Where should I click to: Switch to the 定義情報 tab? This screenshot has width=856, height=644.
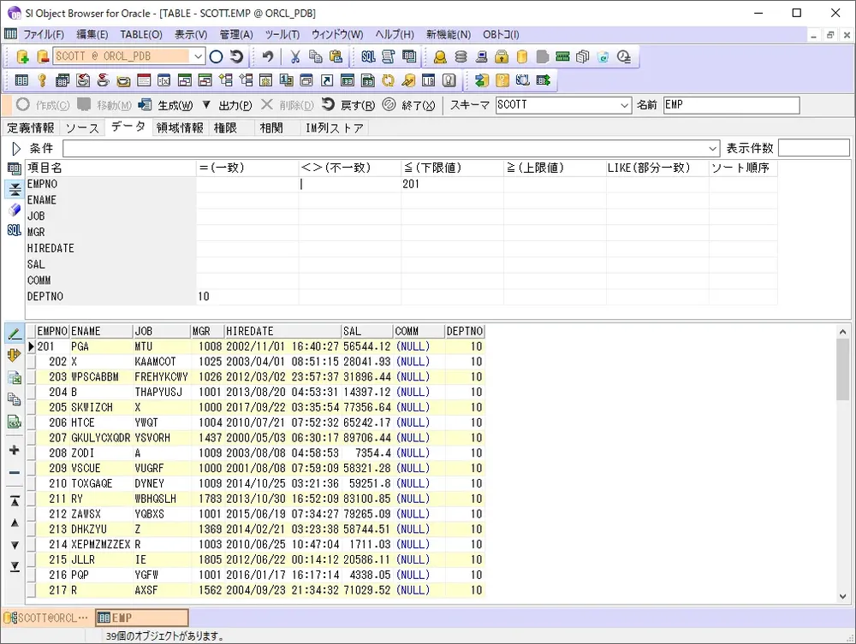pyautogui.click(x=31, y=127)
